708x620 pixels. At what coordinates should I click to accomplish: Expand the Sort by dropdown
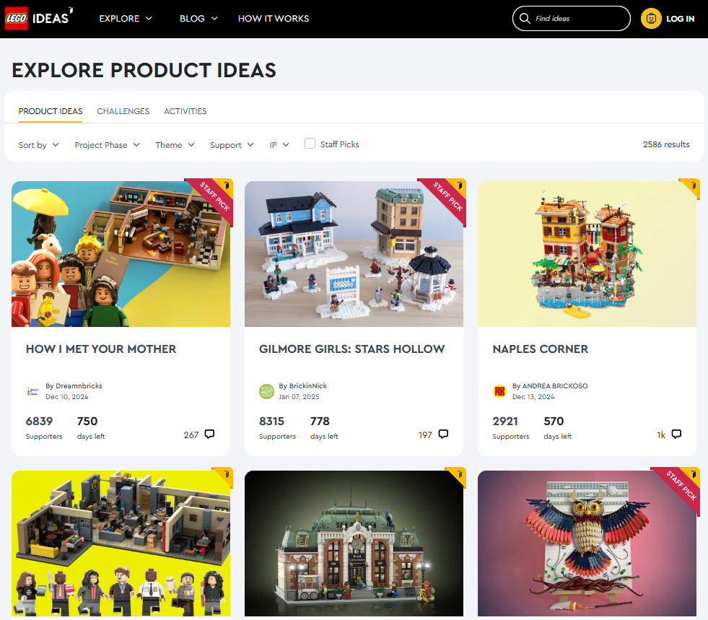pos(39,145)
